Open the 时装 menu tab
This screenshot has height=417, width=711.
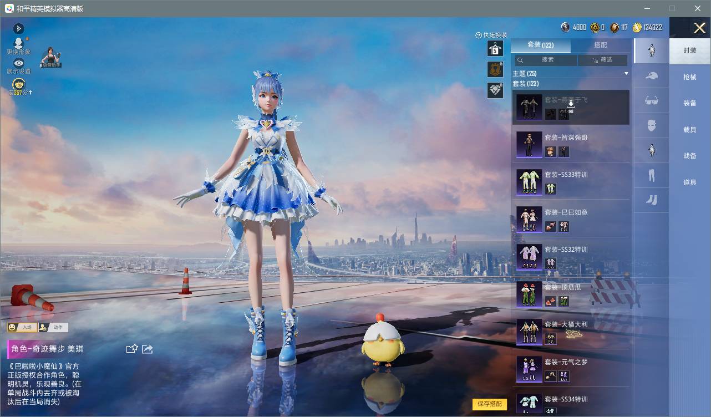pos(690,50)
